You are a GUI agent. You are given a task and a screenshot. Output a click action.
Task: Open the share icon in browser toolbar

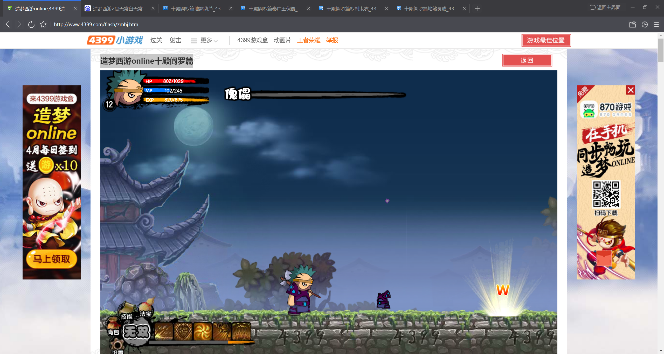632,25
